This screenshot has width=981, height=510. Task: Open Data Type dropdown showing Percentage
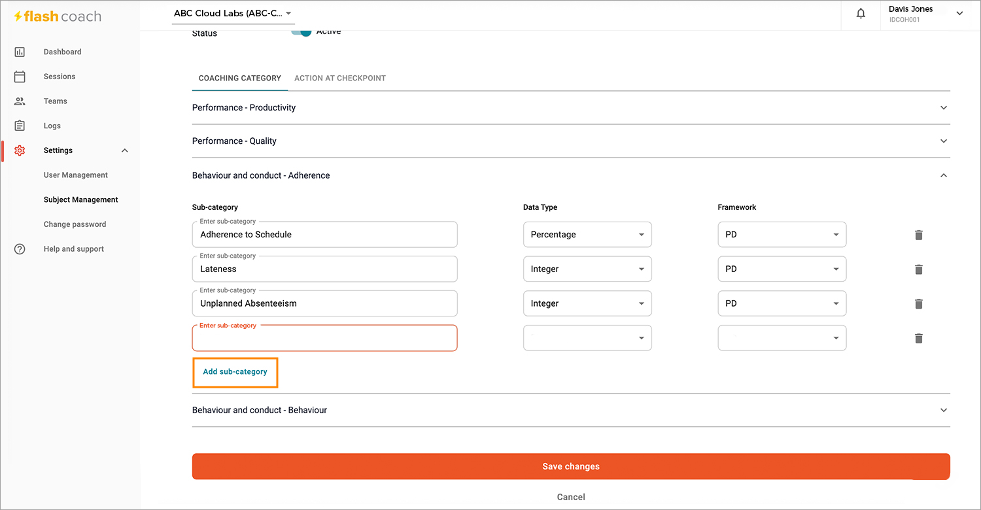tap(587, 235)
